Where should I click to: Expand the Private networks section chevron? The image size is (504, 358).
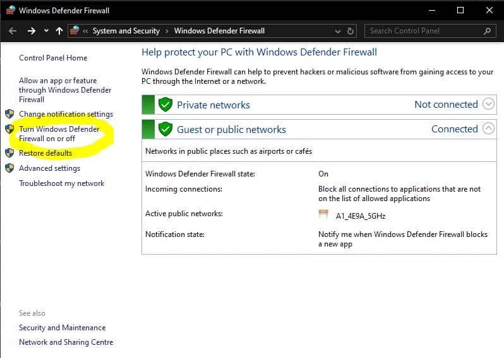[x=488, y=104]
